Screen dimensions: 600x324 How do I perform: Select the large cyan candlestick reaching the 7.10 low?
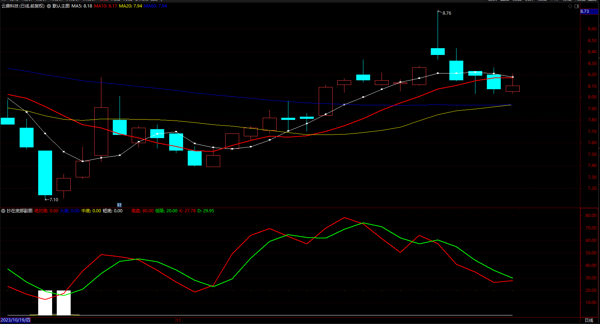pyautogui.click(x=45, y=173)
